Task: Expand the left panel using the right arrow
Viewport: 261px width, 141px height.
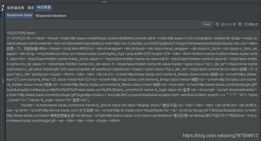Action: (3, 10)
